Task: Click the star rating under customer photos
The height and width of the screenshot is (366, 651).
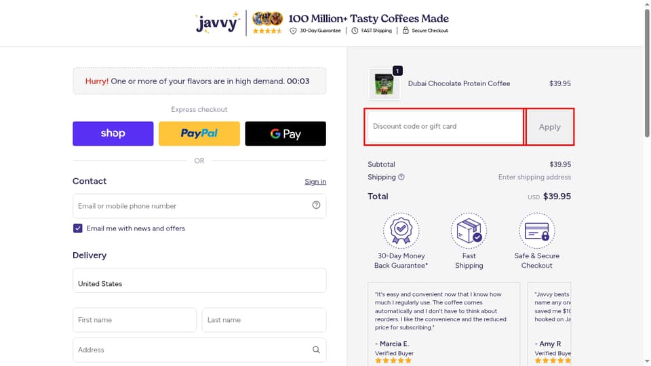Action: 267,30
